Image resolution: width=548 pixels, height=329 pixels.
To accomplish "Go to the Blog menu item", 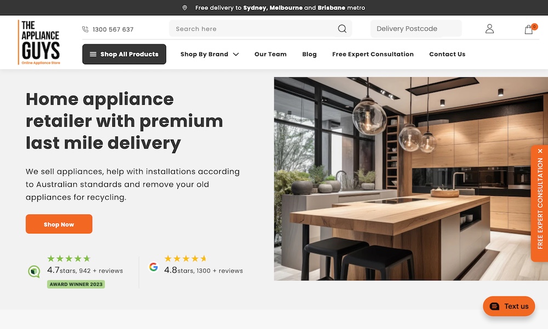I will 309,54.
